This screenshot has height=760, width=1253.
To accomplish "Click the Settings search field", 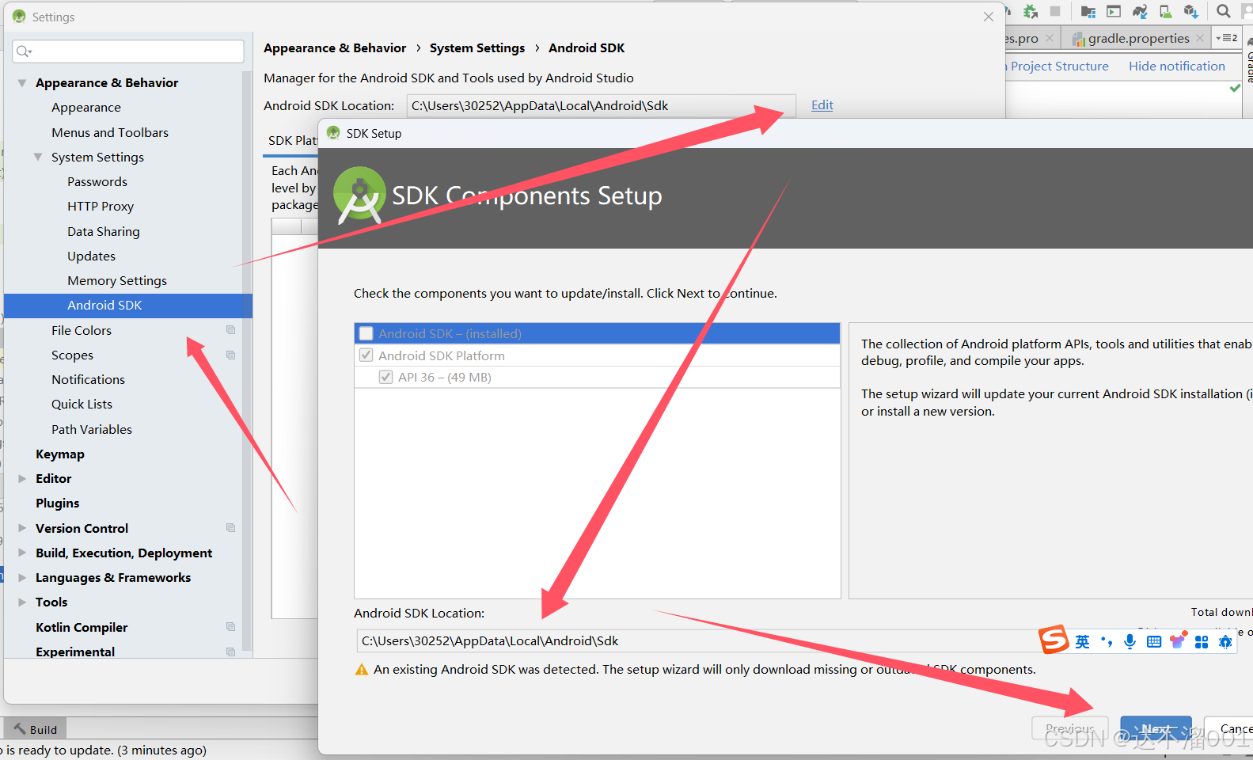I will [x=128, y=51].
